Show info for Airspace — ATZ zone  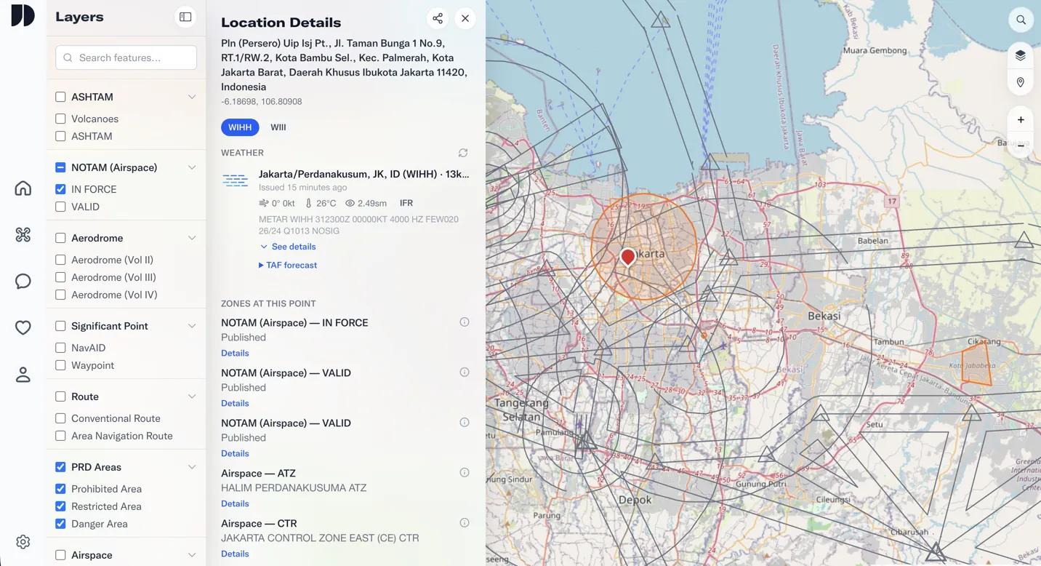point(465,473)
